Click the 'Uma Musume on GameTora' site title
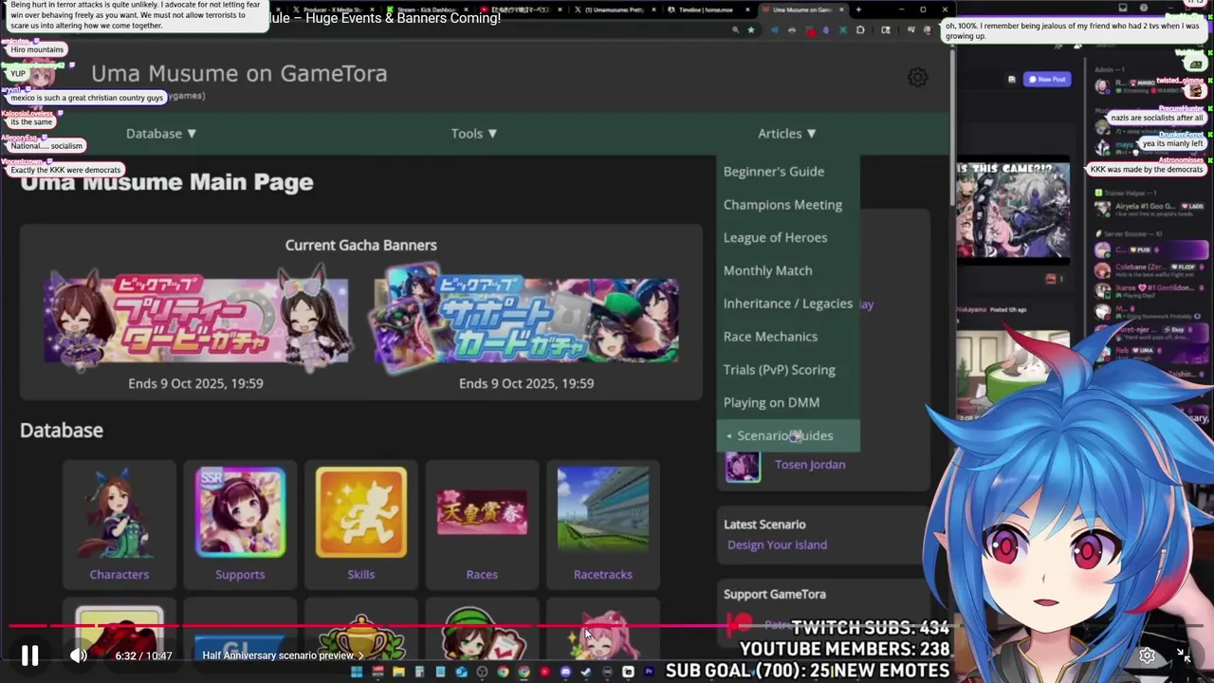1214x683 pixels. [239, 74]
